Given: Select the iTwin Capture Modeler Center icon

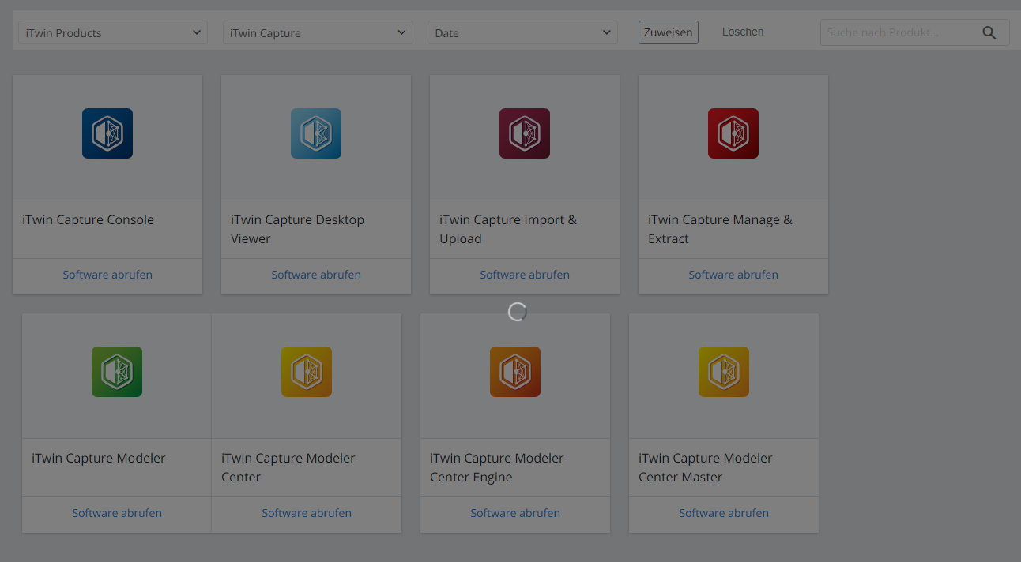Looking at the screenshot, I should click(307, 372).
